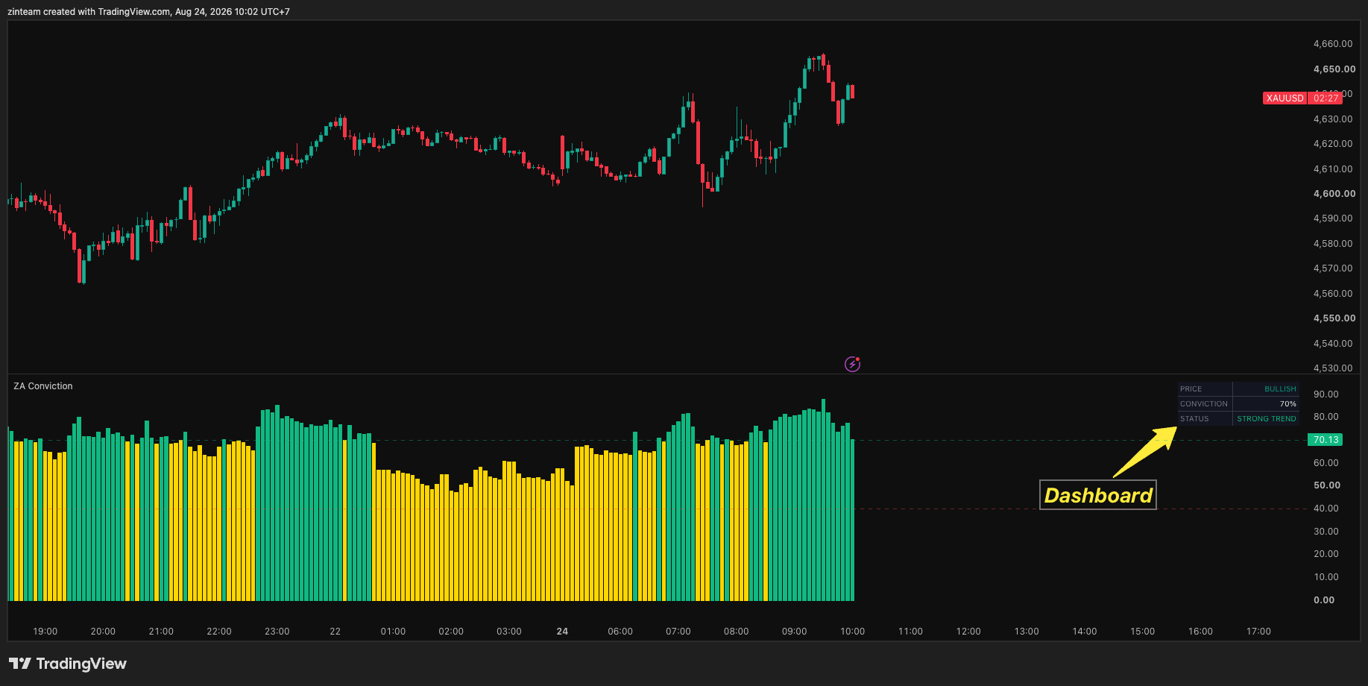This screenshot has height=686, width=1368.
Task: Click the green 70.13 indicator value label
Action: point(1326,440)
